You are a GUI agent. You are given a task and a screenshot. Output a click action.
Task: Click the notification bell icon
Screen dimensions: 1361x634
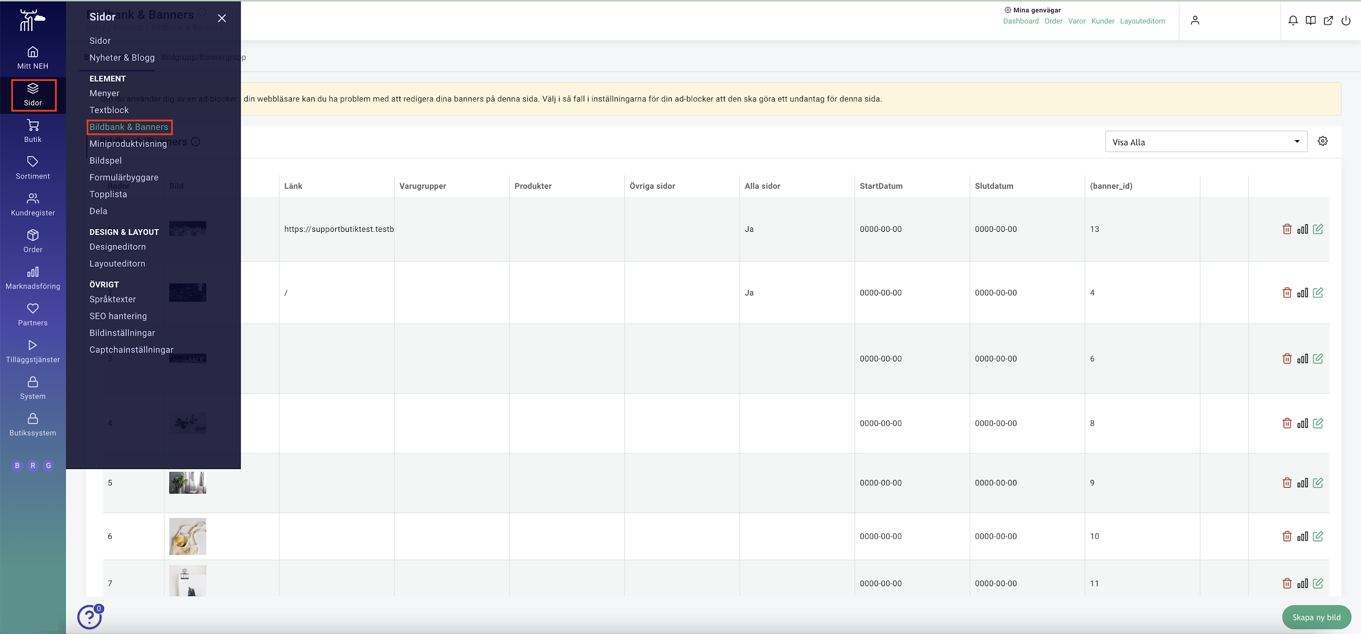[1293, 21]
